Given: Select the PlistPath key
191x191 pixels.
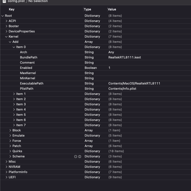Looking at the screenshot, I should [27, 89].
